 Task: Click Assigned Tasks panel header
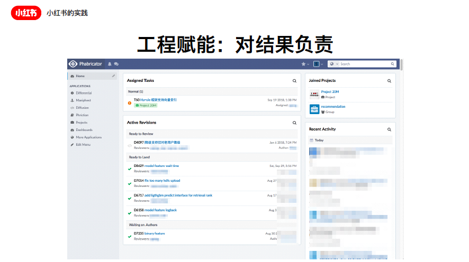[140, 81]
